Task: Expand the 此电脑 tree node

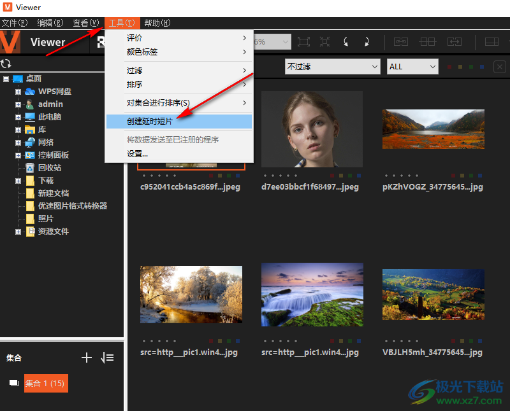Action: [18, 117]
